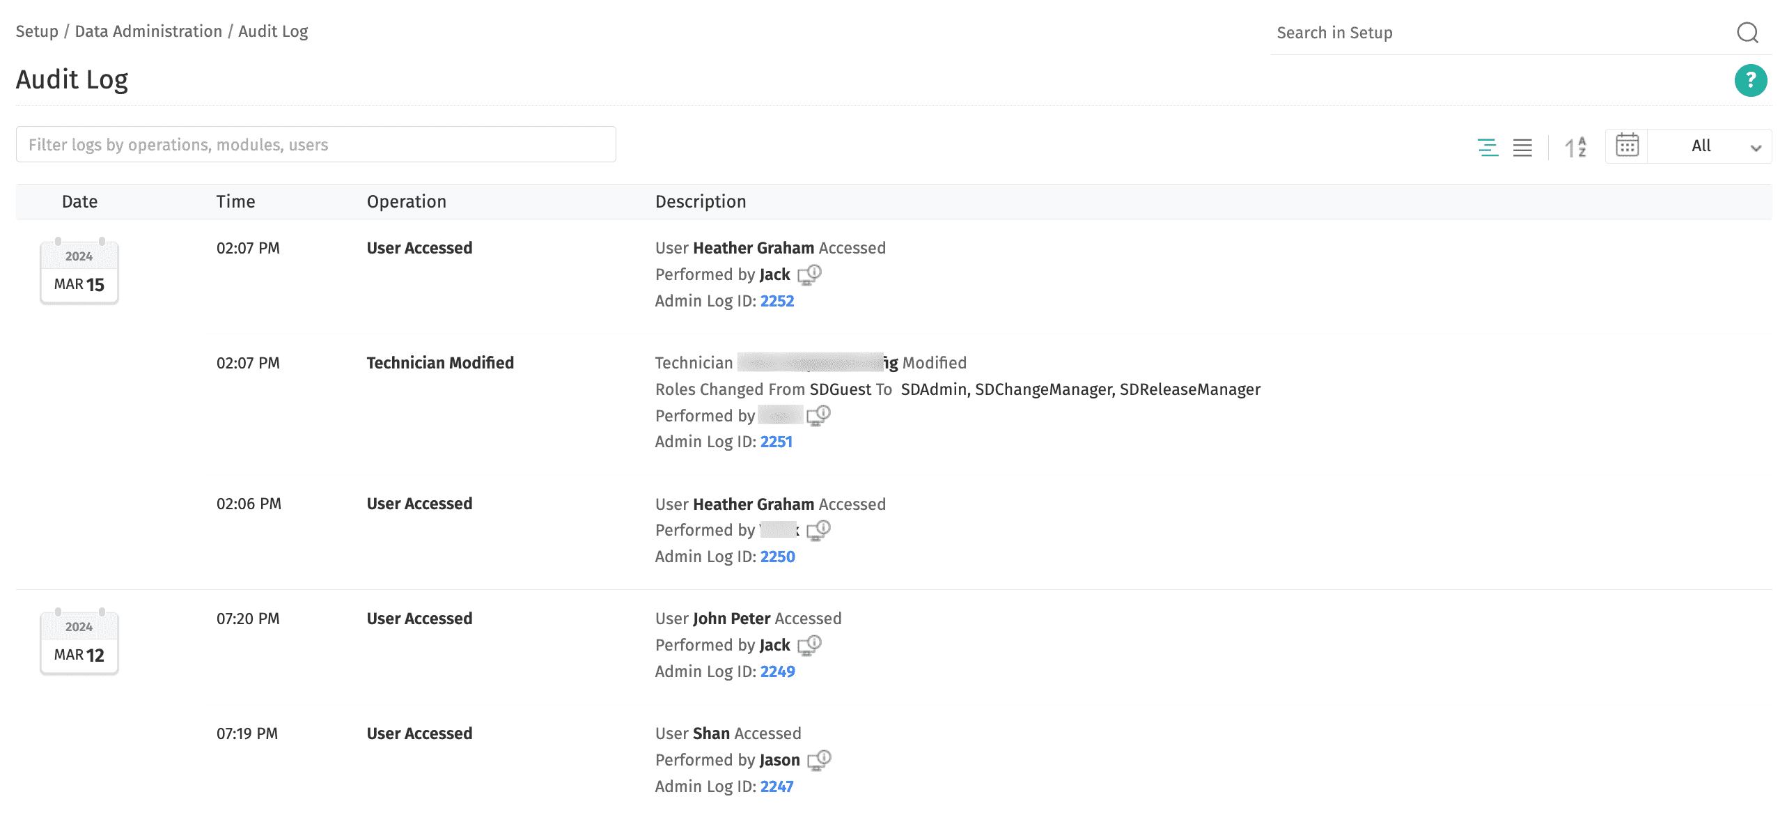Open Admin Log ID 2249 link
Viewport: 1787px width, 815px height.
(777, 672)
